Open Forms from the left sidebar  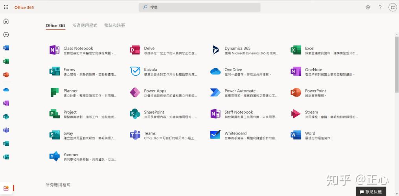(6, 157)
